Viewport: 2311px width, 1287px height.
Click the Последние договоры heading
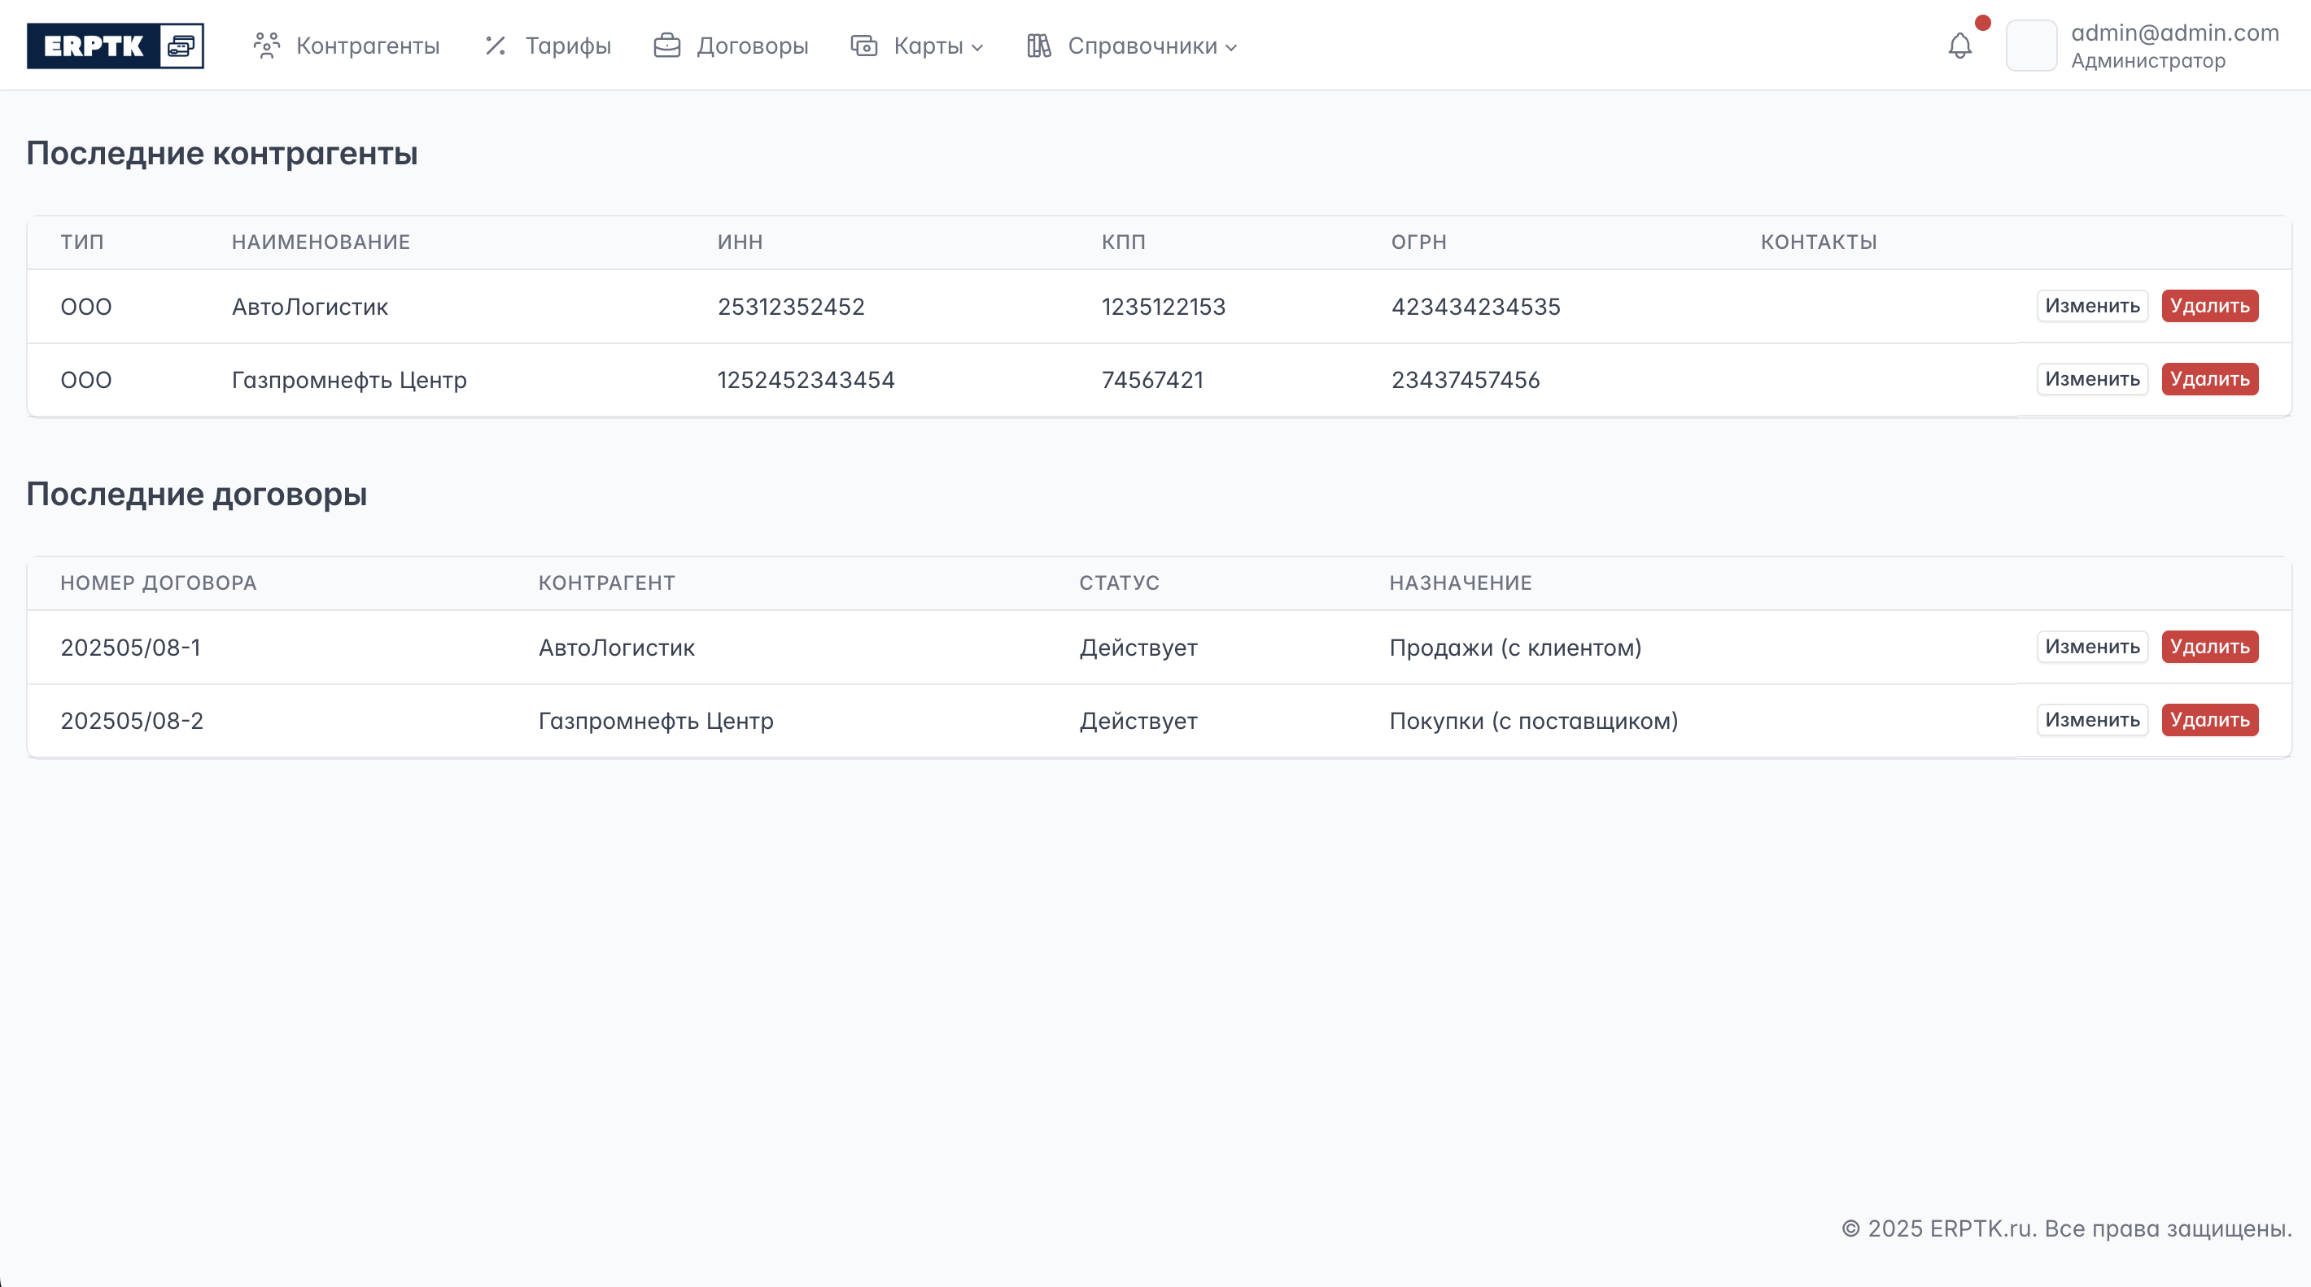pos(196,494)
